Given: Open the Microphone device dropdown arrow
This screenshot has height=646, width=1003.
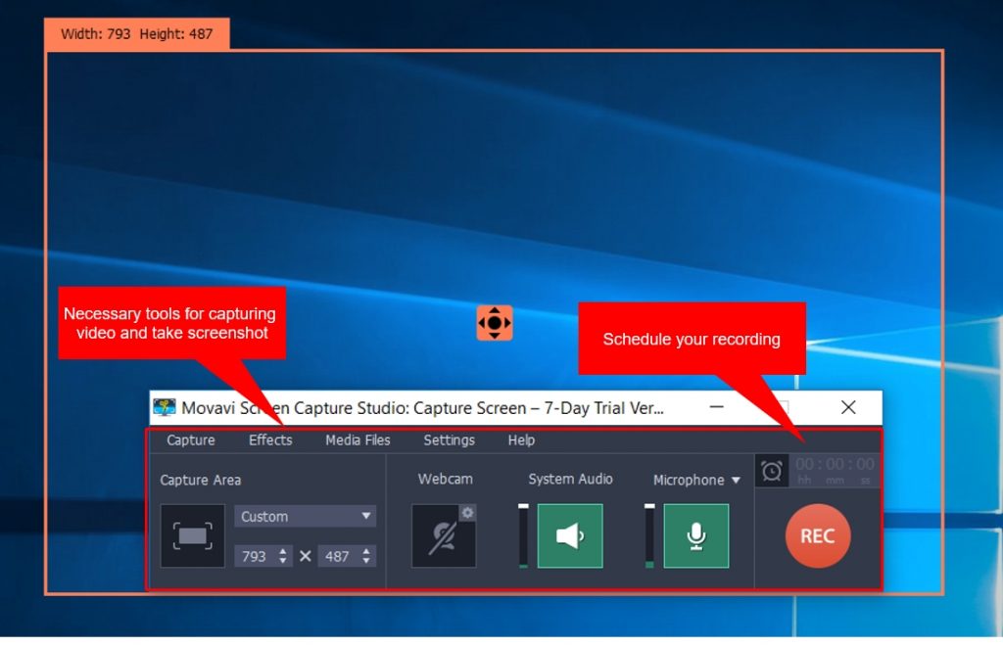Looking at the screenshot, I should (x=736, y=481).
